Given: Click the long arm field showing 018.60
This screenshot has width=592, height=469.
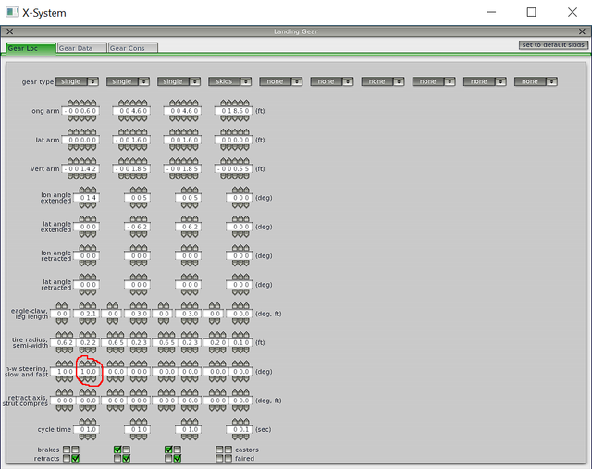Looking at the screenshot, I should pyautogui.click(x=233, y=111).
